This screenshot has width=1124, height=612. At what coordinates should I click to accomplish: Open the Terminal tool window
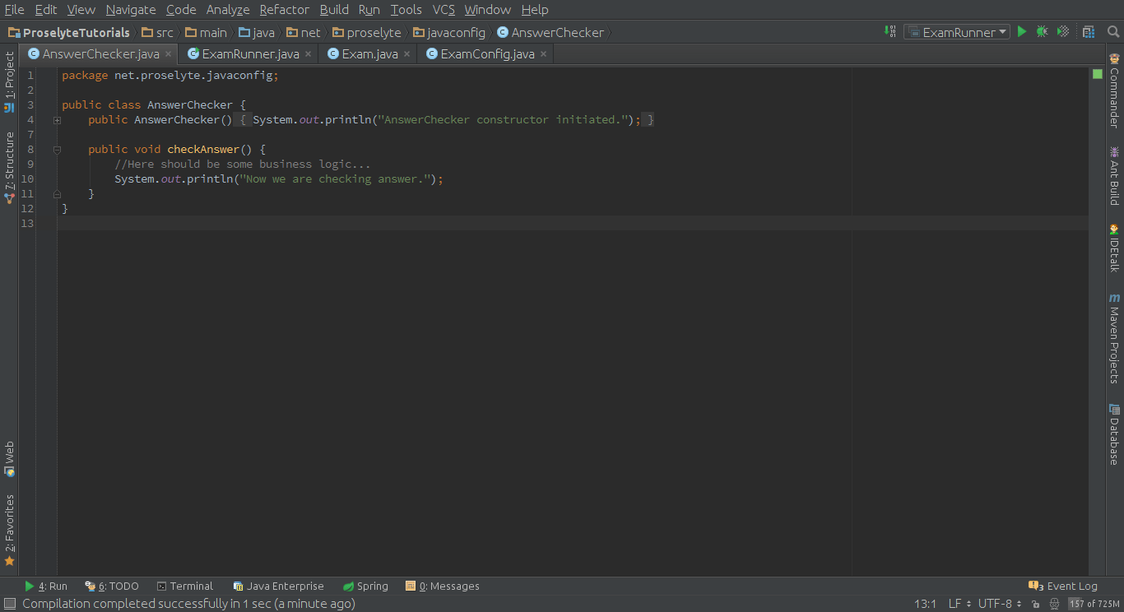coord(191,586)
